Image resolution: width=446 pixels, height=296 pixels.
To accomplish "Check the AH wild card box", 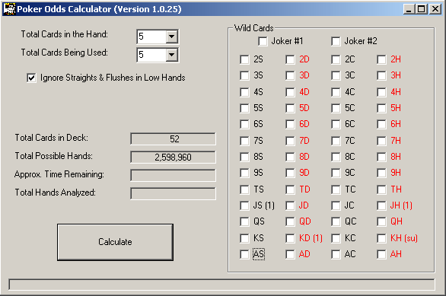I will tap(381, 254).
